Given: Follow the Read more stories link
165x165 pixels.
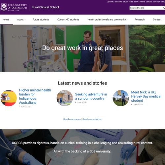Looking at the screenshot, I should (x=92, y=119).
